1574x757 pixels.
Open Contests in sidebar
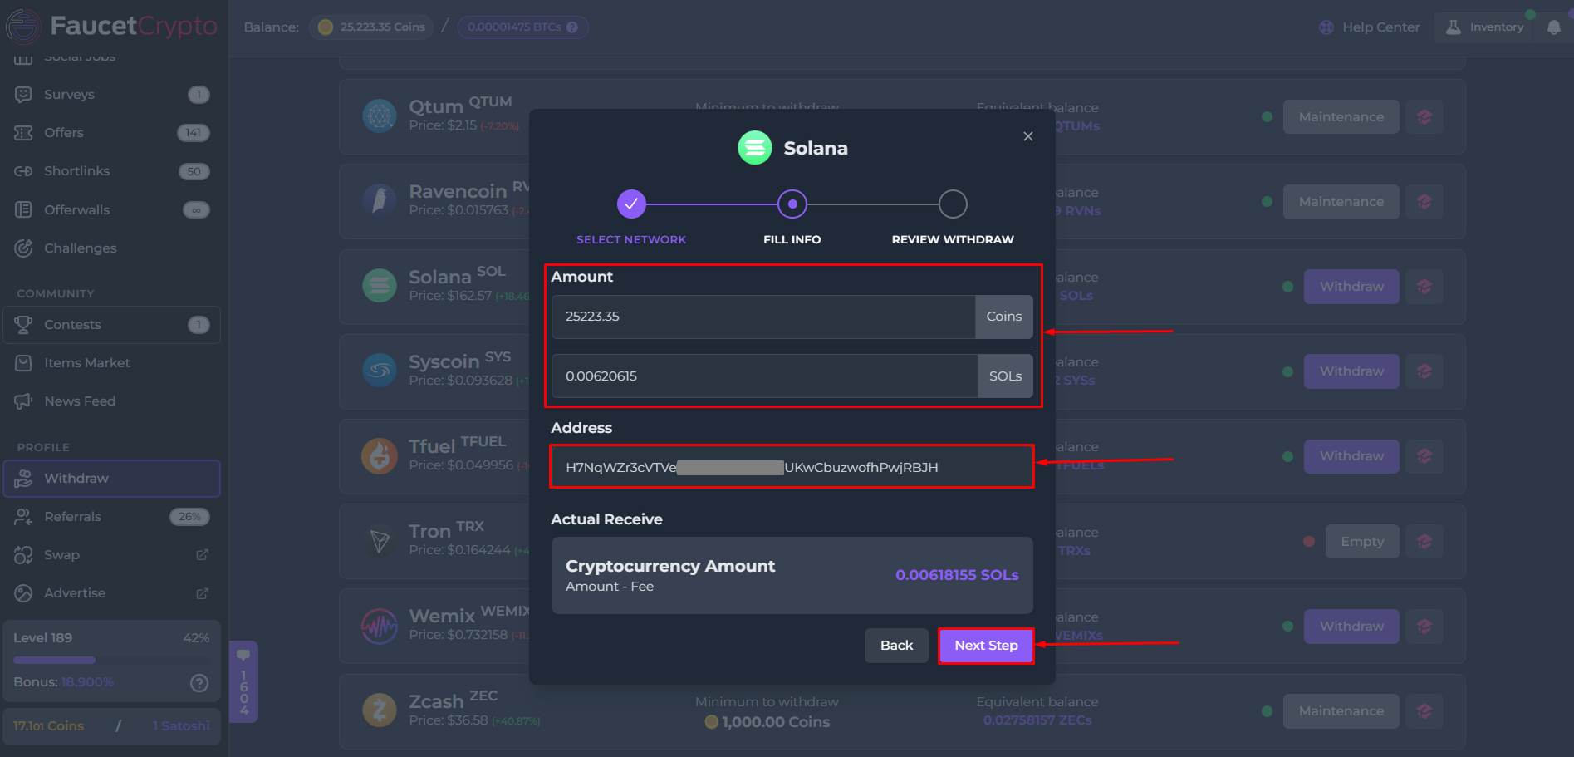click(x=111, y=325)
